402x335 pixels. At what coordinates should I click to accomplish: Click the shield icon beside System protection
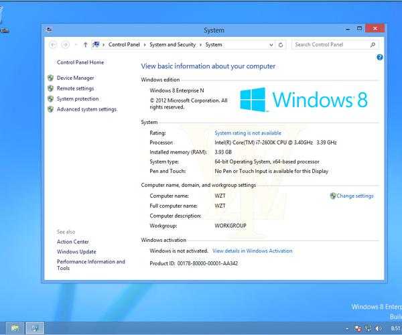pyautogui.click(x=51, y=99)
